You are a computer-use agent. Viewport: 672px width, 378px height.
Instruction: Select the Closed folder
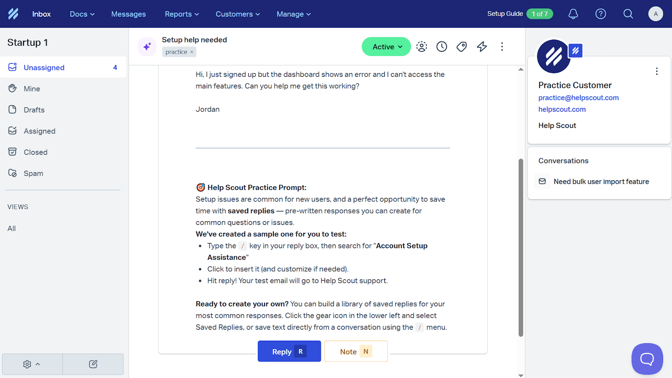(36, 152)
